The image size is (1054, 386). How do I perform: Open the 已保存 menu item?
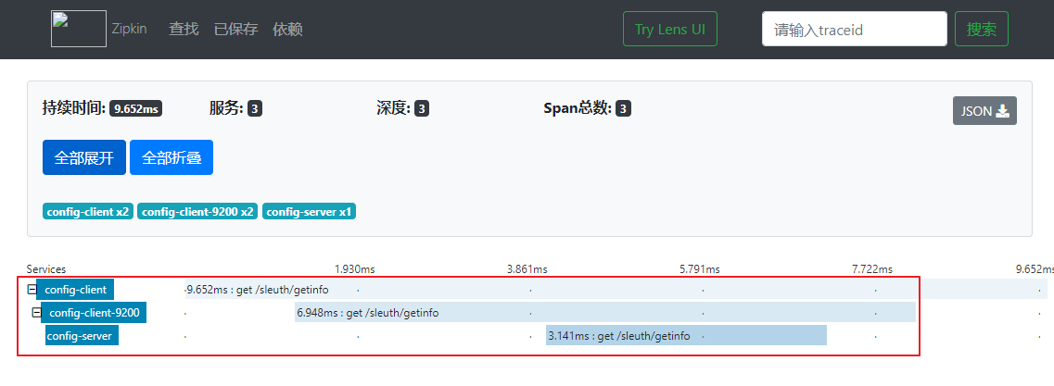[x=236, y=29]
